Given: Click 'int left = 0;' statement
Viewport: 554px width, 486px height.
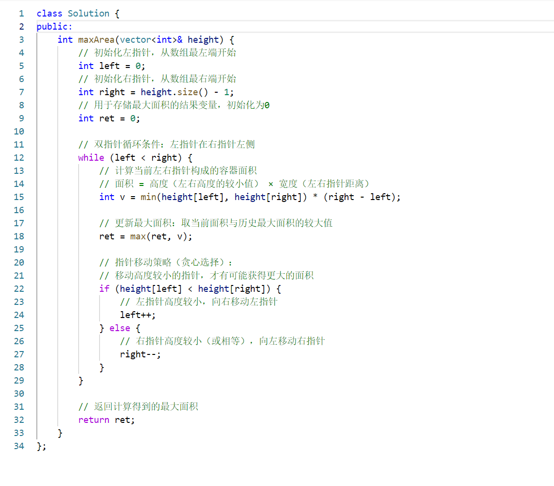Looking at the screenshot, I should (x=112, y=66).
